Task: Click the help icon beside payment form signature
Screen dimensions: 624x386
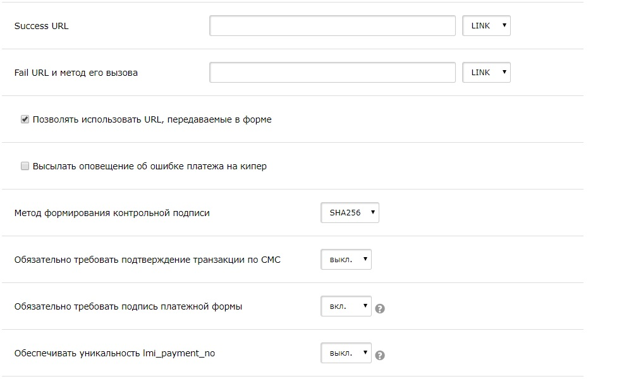Action: (380, 308)
